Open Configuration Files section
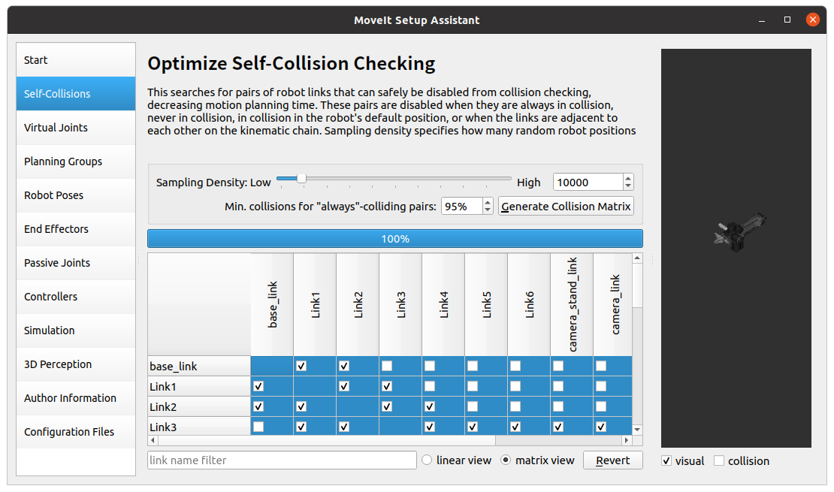834x492 pixels. (76, 432)
